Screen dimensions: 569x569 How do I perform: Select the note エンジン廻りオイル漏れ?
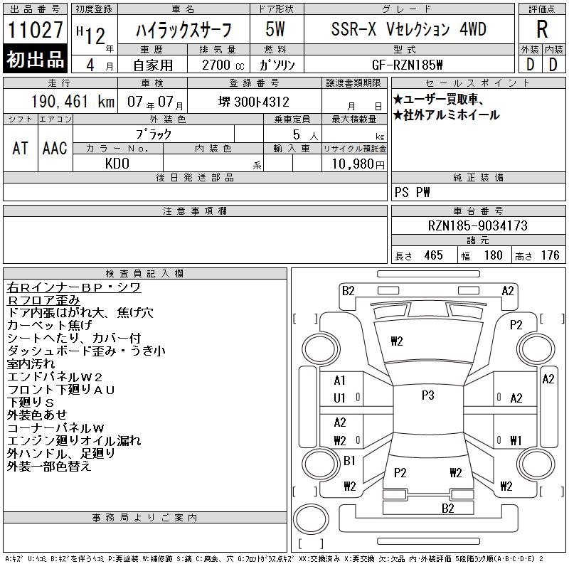point(74,440)
